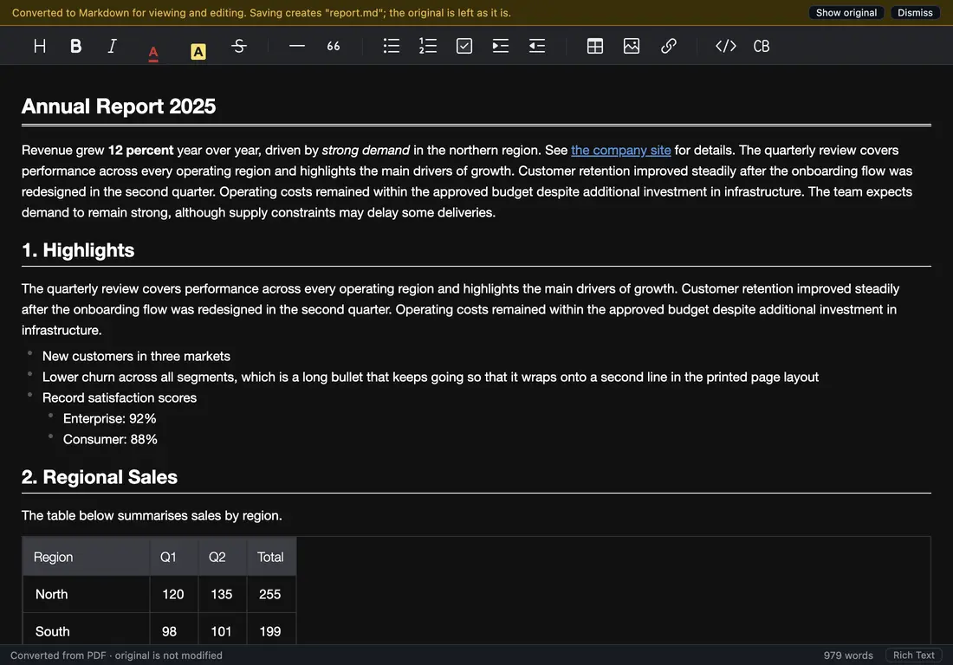Click 'The table below summarises sales' line
The height and width of the screenshot is (665, 953).
152,515
